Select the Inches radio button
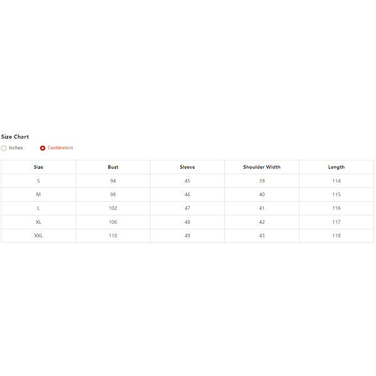The image size is (376, 376). 4,148
